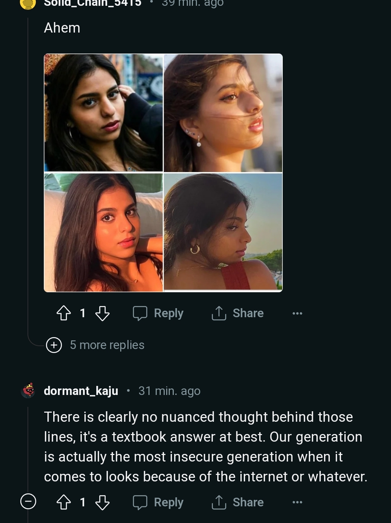
Task: Click the "31 min. ago" timestamp
Action: pos(169,391)
